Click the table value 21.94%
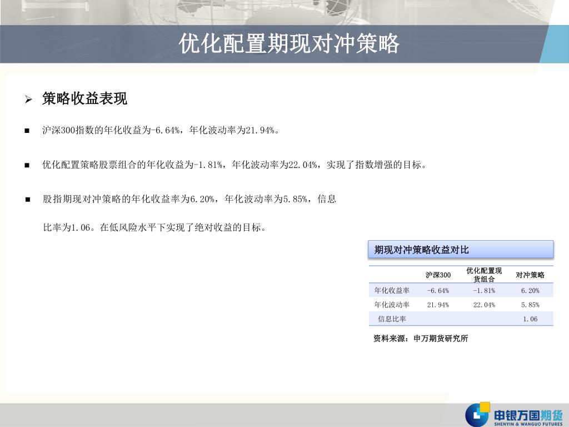 click(438, 305)
